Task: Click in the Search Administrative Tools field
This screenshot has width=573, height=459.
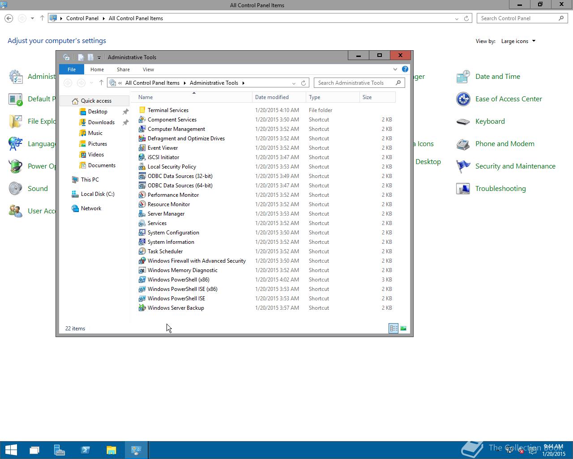Action: (x=359, y=83)
